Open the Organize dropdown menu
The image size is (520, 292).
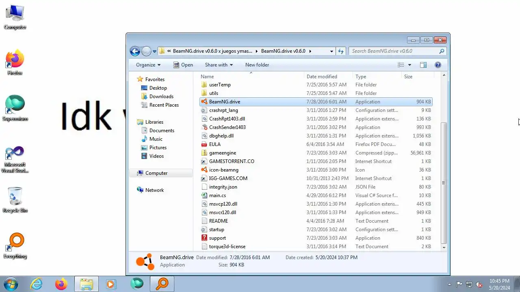(148, 65)
